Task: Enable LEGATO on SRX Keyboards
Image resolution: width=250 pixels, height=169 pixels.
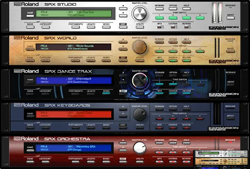Action: 91,128
